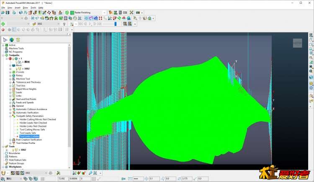
Task: Expand the Z Limits node
Action: [10, 72]
